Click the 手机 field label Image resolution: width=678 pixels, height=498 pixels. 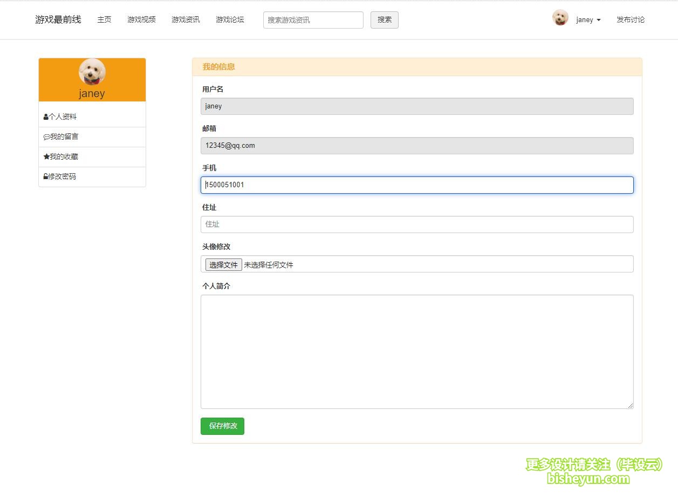(x=209, y=168)
